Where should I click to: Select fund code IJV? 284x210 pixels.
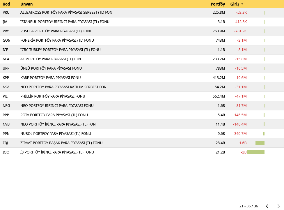(5, 22)
